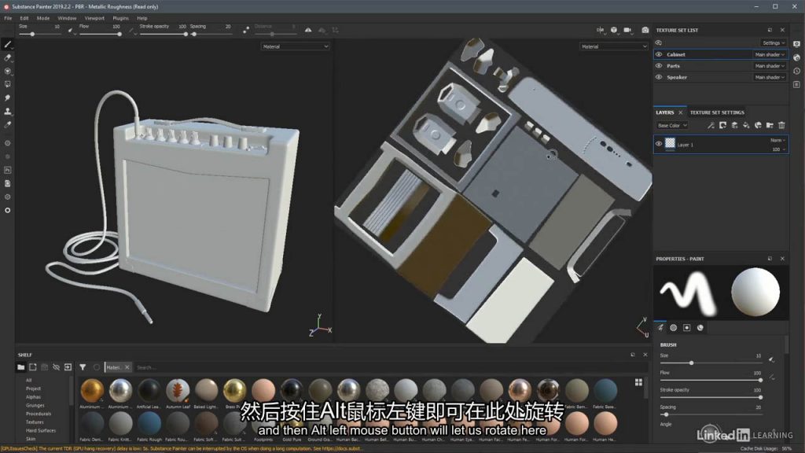The height and width of the screenshot is (453, 805).
Task: Adjust the Flow slider in Properties panel
Action: tap(710, 380)
